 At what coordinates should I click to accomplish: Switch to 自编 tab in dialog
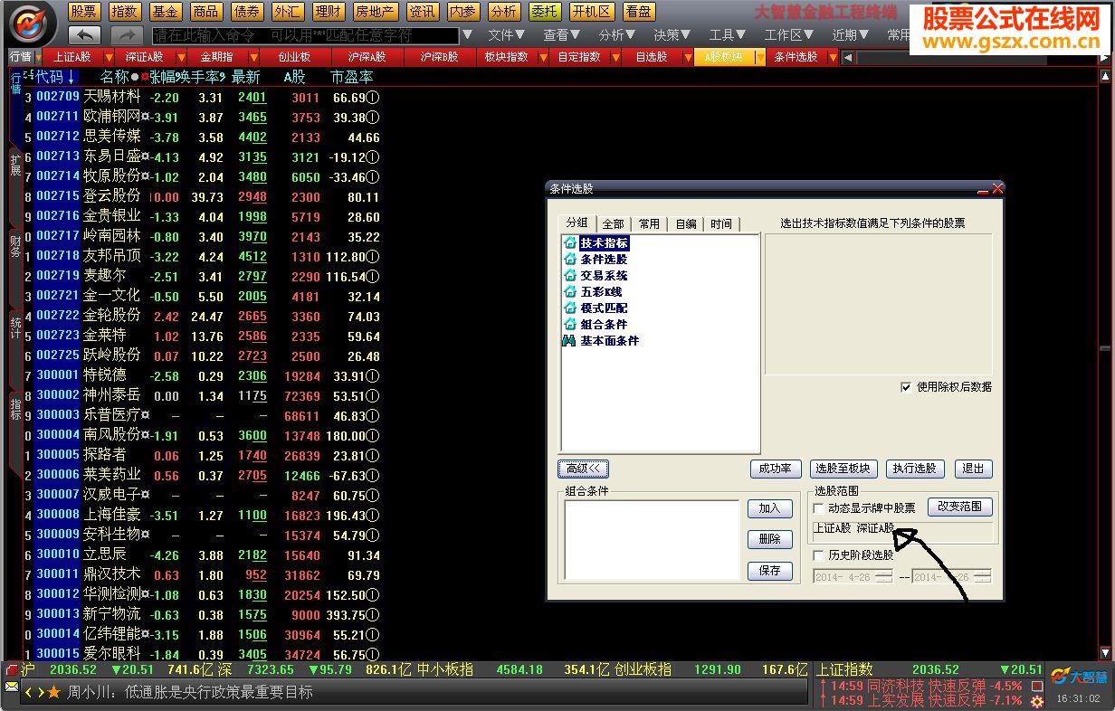click(x=686, y=223)
